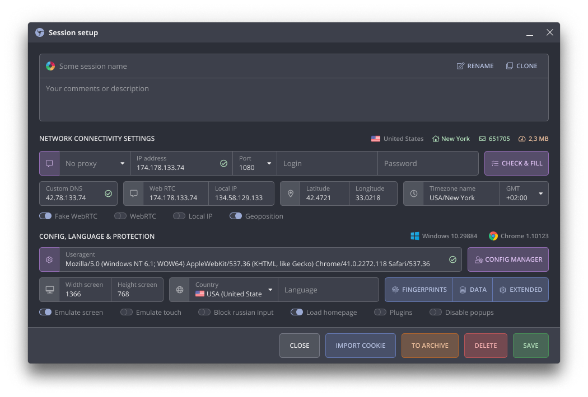
Task: Click the CLONE button
Action: click(521, 66)
